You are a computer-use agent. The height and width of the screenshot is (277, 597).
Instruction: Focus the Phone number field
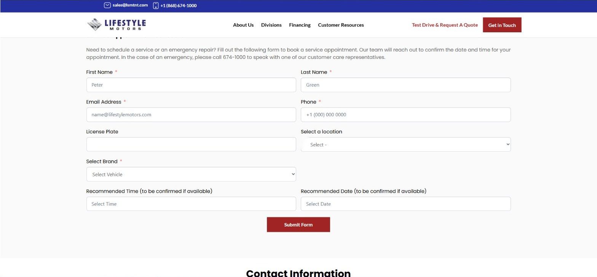click(405, 115)
